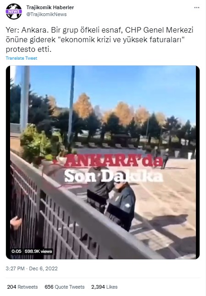Play the embedded Ankara video

(103, 162)
